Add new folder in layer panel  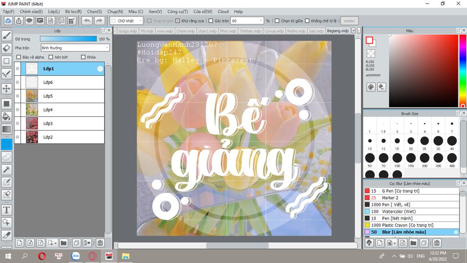point(63,243)
